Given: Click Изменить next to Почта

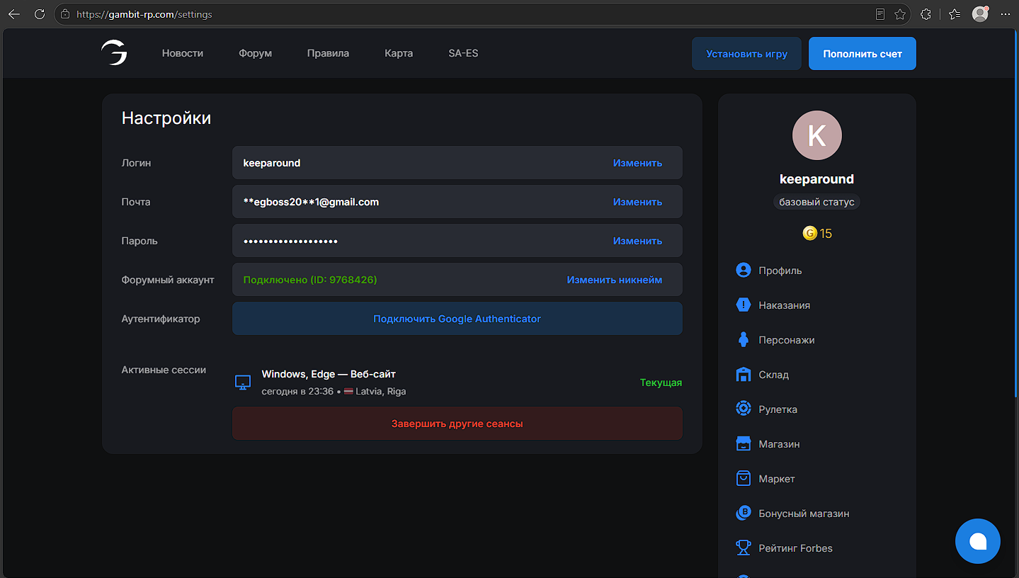Looking at the screenshot, I should tap(637, 202).
